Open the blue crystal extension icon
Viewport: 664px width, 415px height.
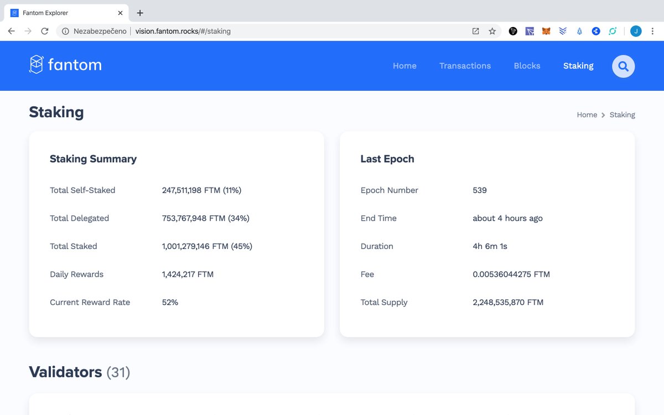point(579,31)
